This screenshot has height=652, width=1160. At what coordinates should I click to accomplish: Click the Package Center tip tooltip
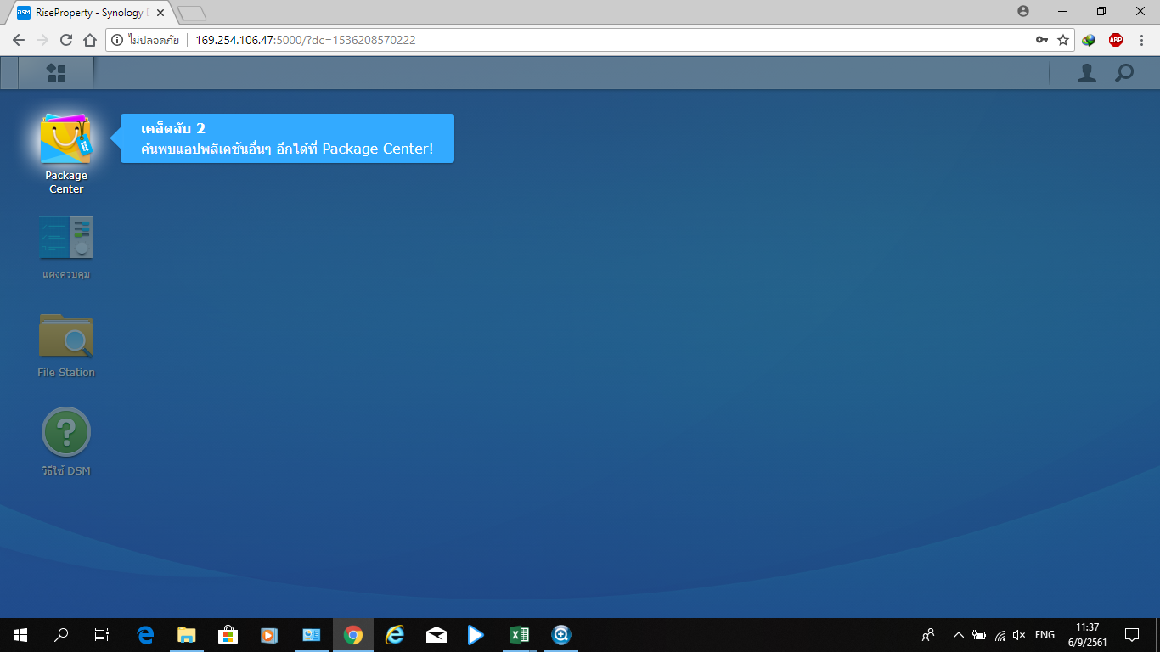click(287, 138)
